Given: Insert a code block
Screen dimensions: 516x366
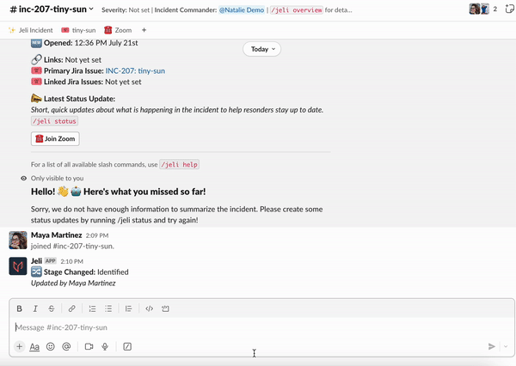Looking at the screenshot, I should point(165,308).
